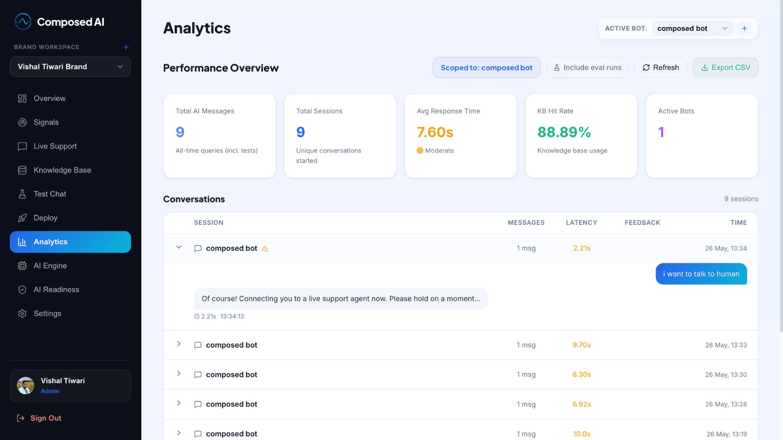Screen dimensions: 783x440
Task: Click the clock icon beside 2.21s timestamp
Action: coord(197,316)
